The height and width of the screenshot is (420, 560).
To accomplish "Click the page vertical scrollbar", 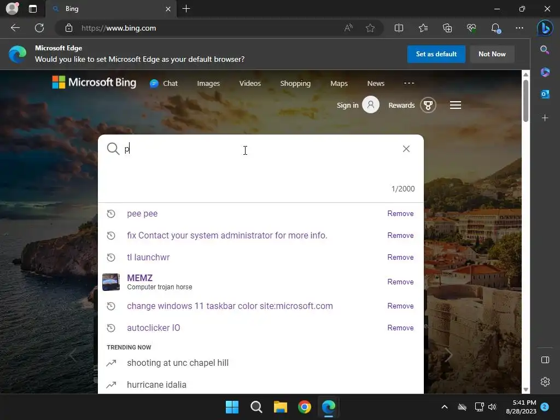I will point(526,101).
